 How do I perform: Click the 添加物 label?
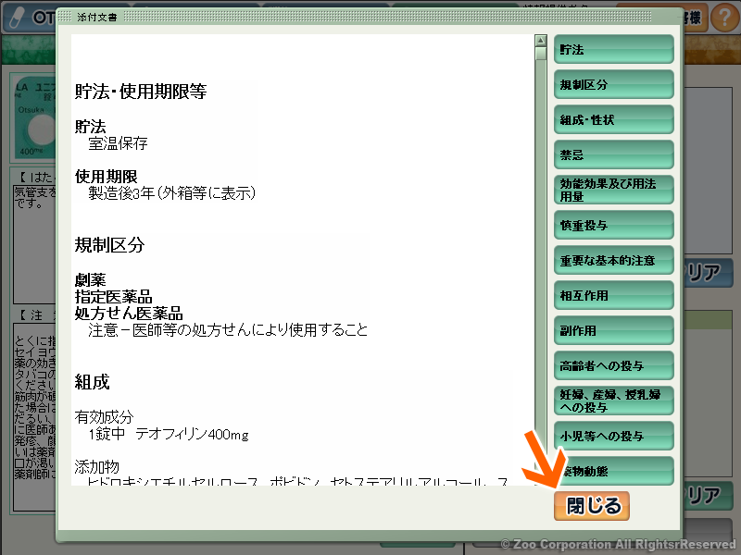click(x=97, y=466)
